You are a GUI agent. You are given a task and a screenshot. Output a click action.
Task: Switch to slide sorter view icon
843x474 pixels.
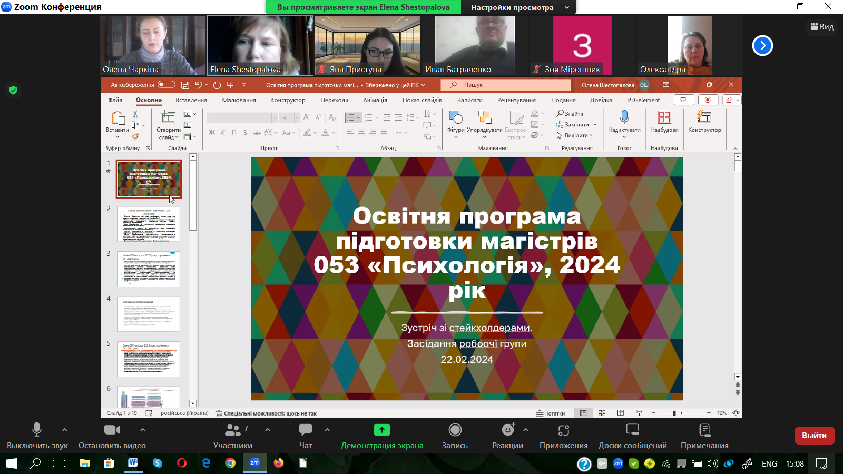(602, 413)
